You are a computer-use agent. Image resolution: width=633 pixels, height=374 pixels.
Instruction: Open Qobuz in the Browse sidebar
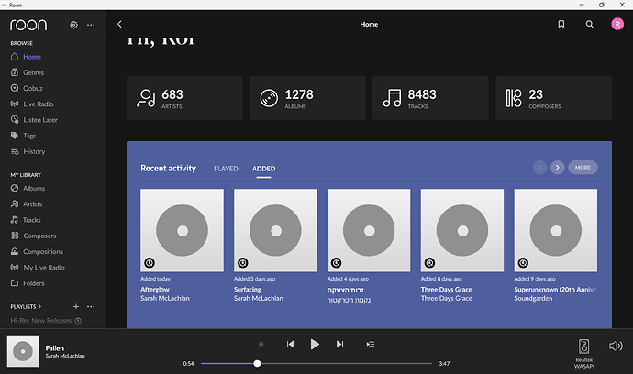coord(33,88)
